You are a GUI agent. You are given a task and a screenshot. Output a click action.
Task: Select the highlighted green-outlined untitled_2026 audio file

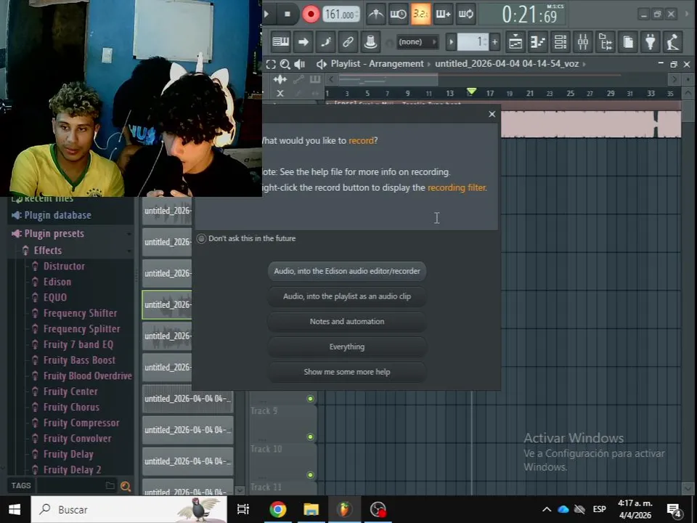(x=167, y=304)
